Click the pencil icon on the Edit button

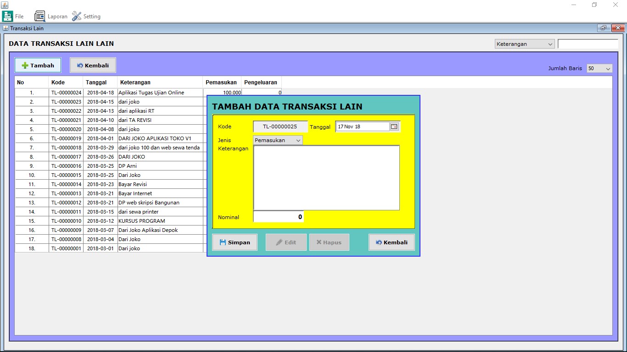click(279, 242)
